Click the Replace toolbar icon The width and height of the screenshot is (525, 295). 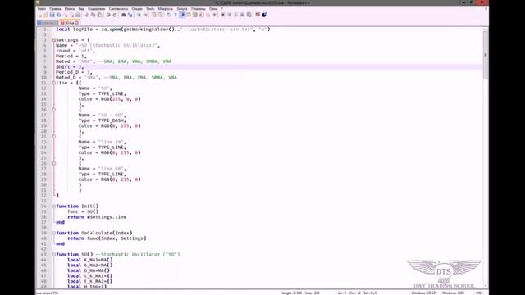tap(130, 15)
